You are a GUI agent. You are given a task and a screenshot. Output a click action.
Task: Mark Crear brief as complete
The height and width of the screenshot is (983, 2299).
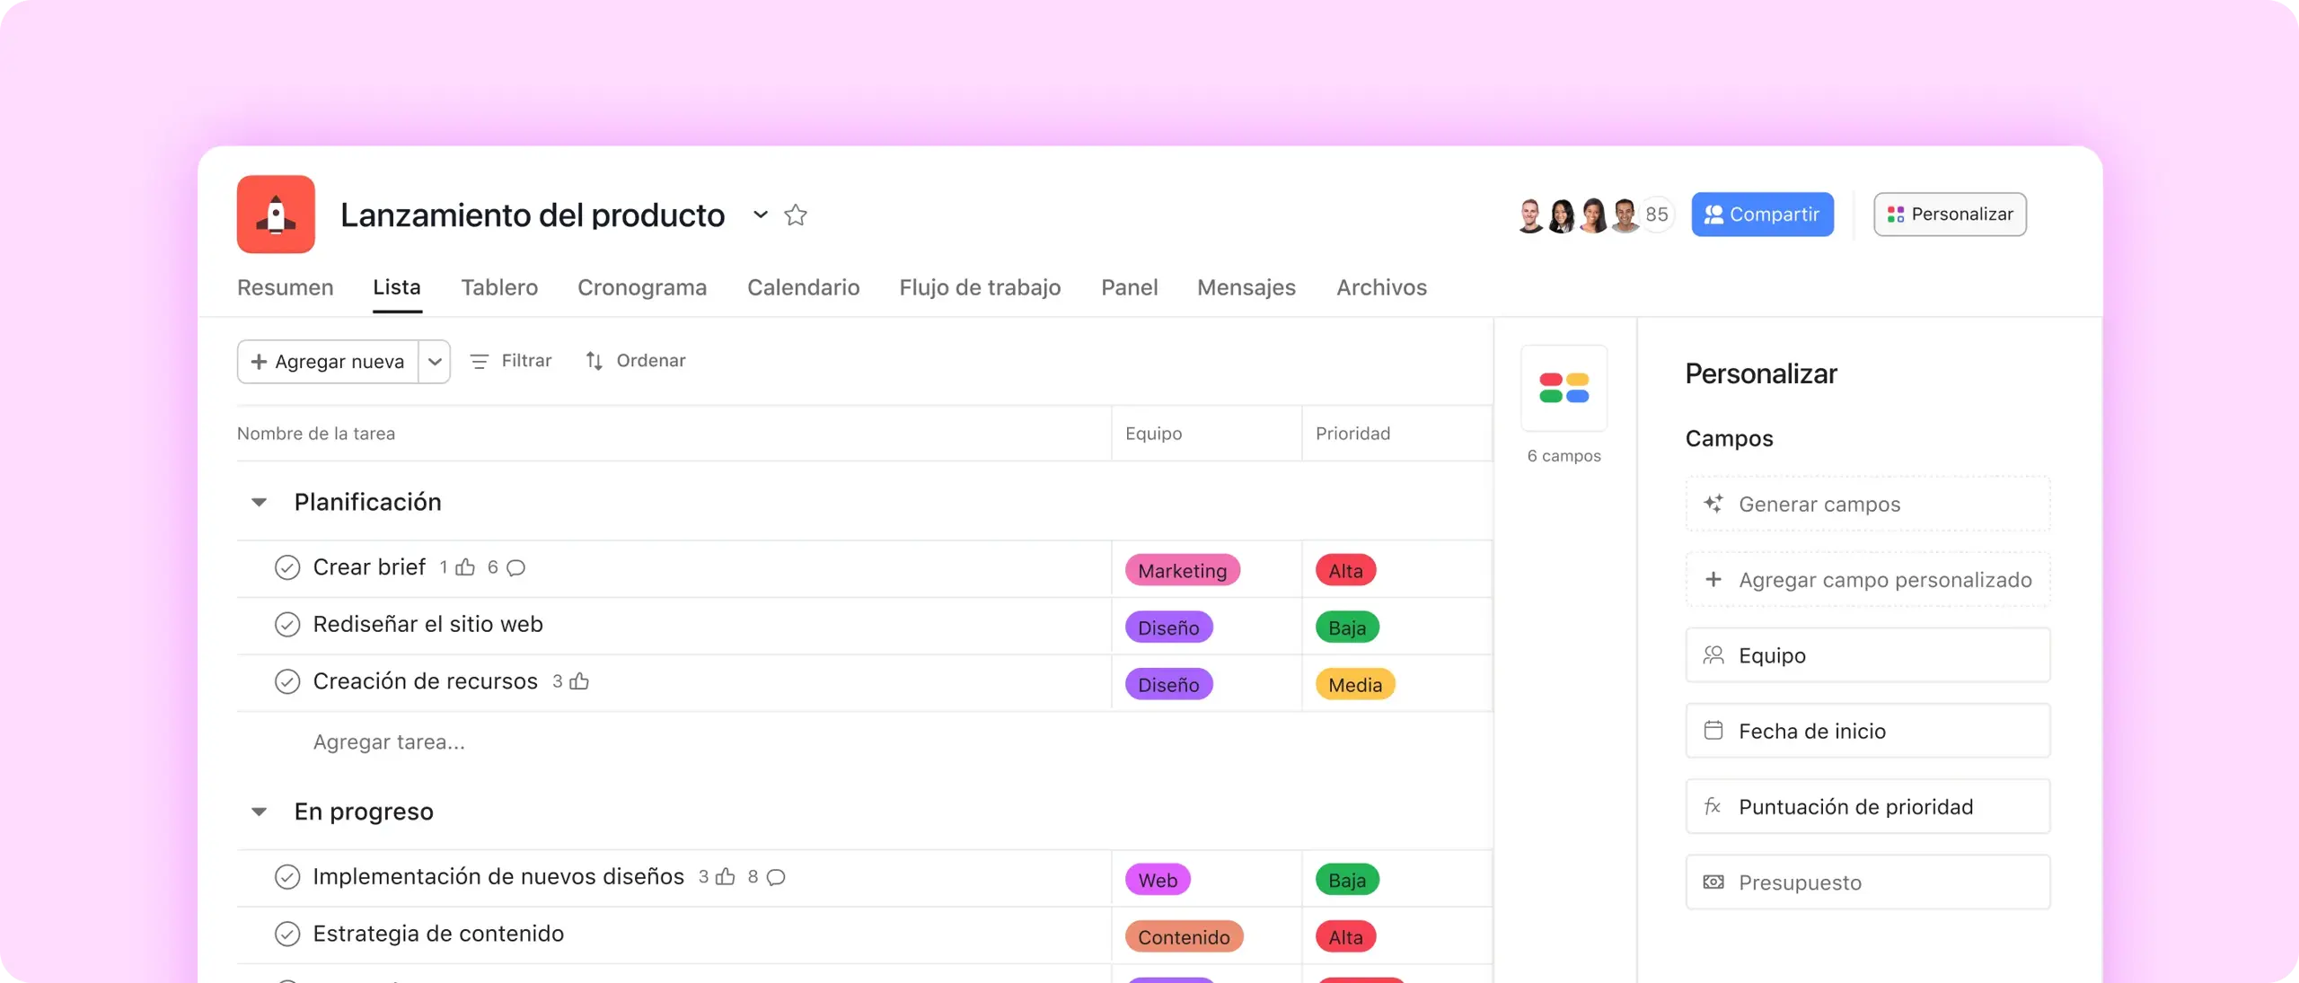click(287, 568)
